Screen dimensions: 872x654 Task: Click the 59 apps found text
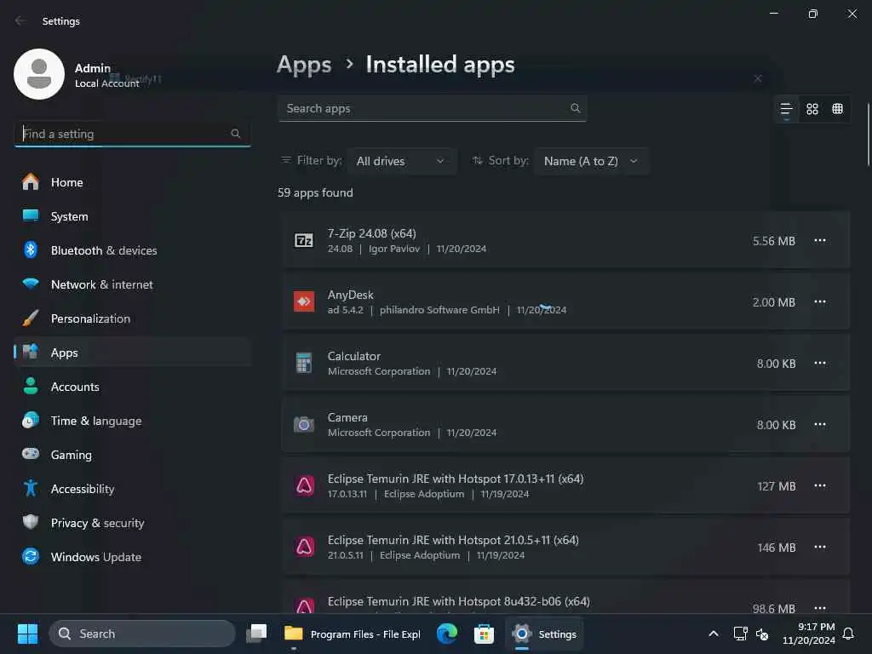pos(315,192)
